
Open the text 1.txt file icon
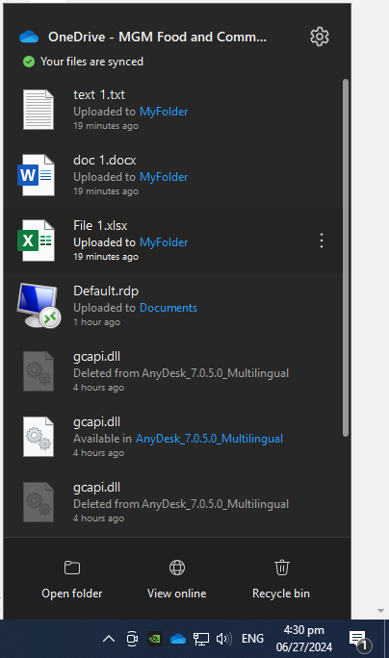point(39,109)
